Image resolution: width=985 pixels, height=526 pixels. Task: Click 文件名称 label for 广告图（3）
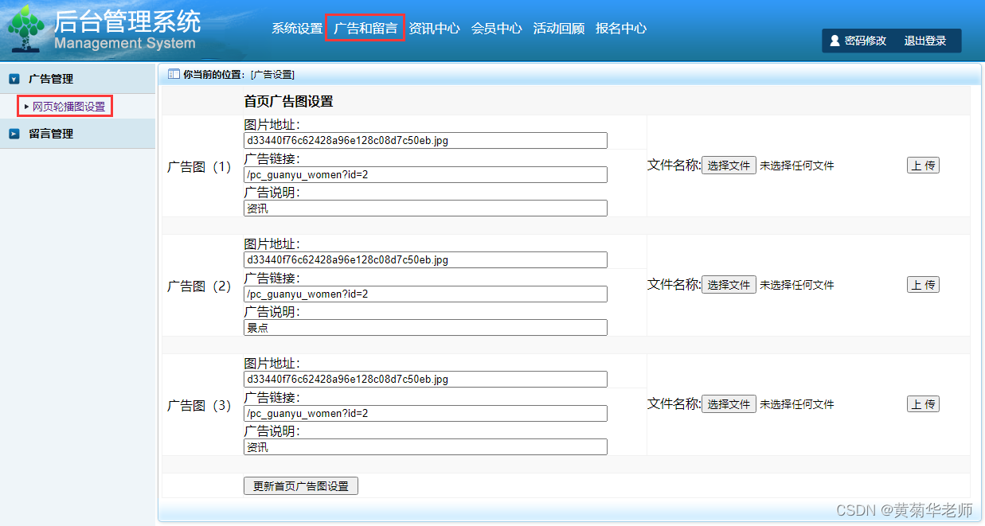click(x=674, y=403)
